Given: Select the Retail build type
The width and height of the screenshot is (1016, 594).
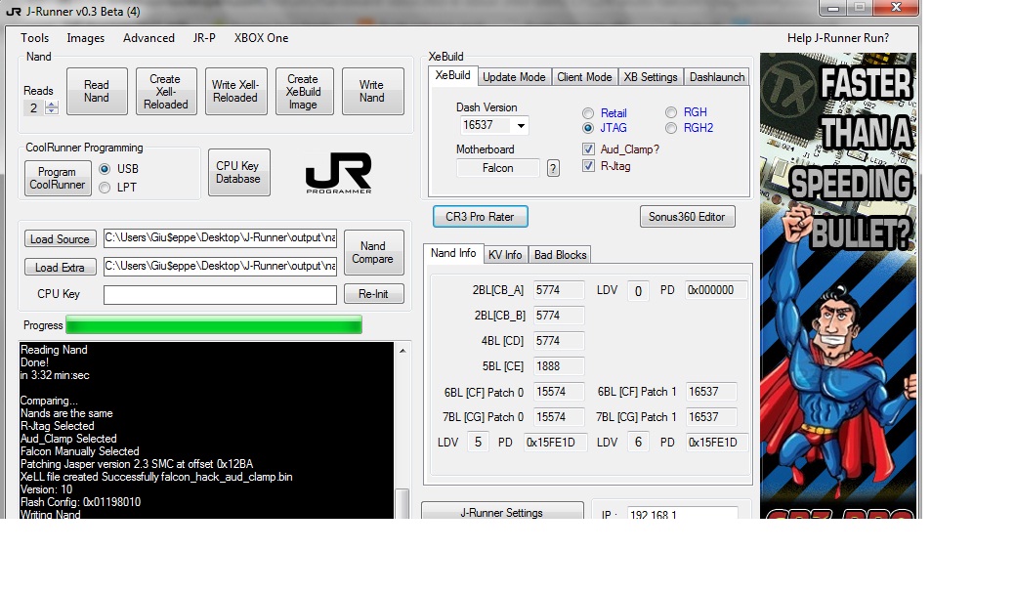Looking at the screenshot, I should pyautogui.click(x=588, y=113).
